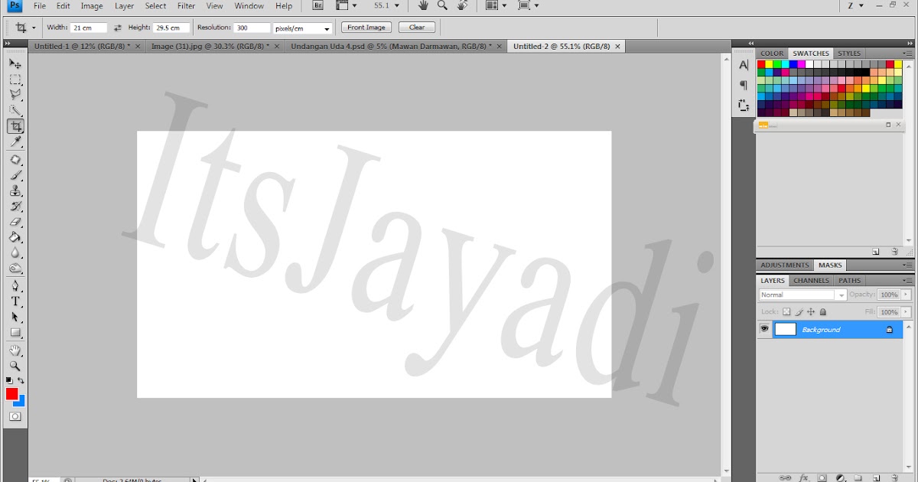Select the Move tool
918x482 pixels.
[x=15, y=64]
